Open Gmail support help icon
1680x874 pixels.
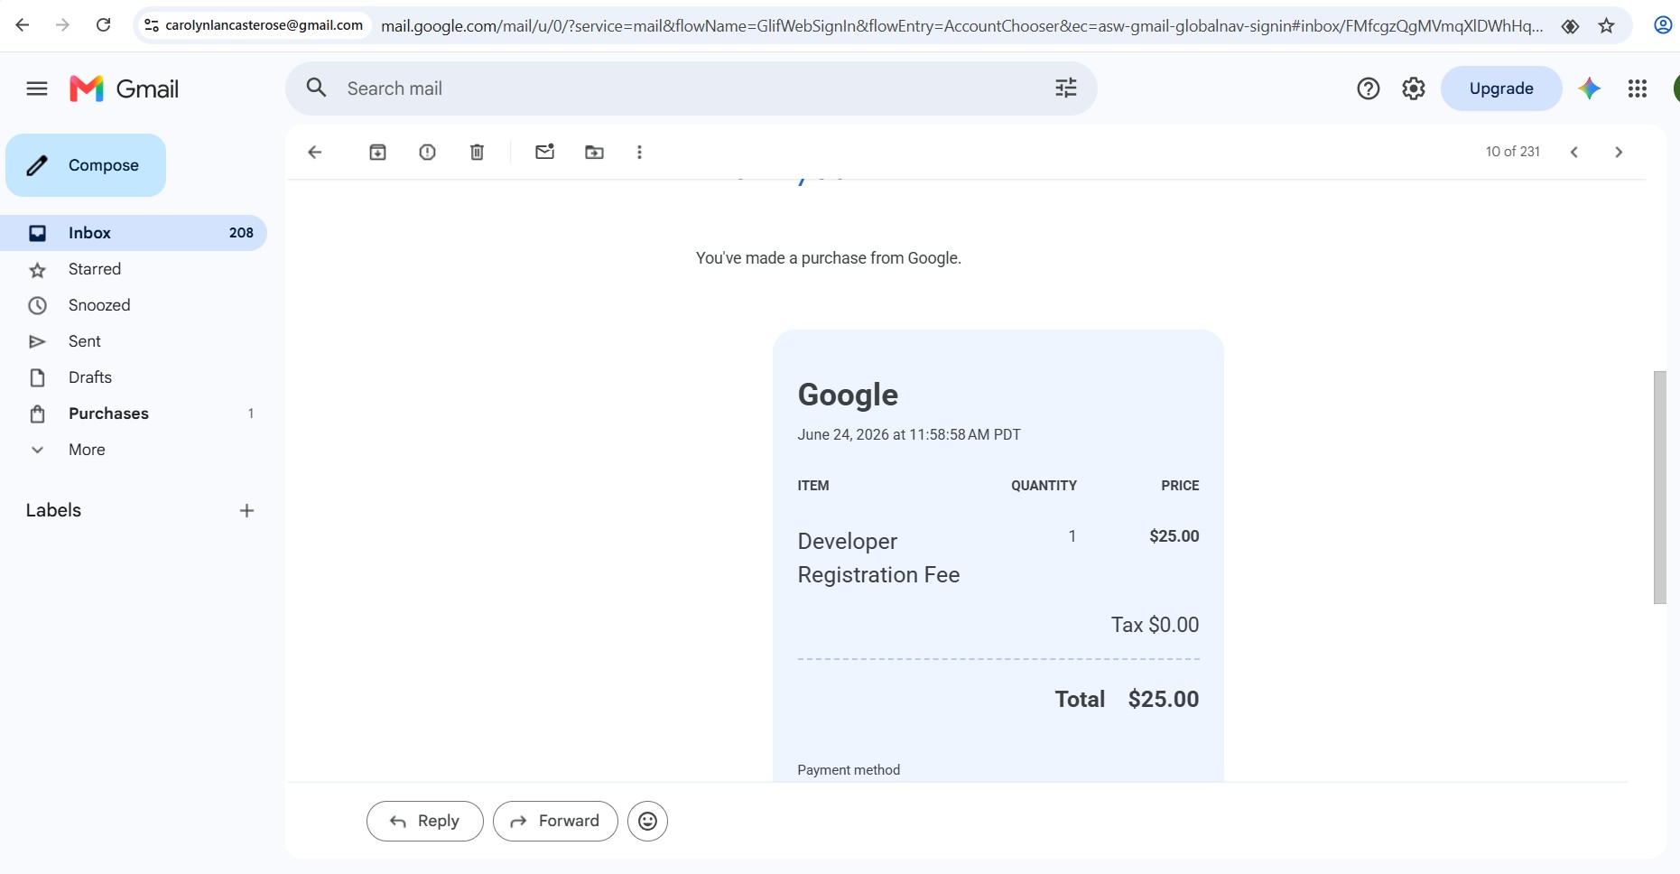(x=1369, y=88)
